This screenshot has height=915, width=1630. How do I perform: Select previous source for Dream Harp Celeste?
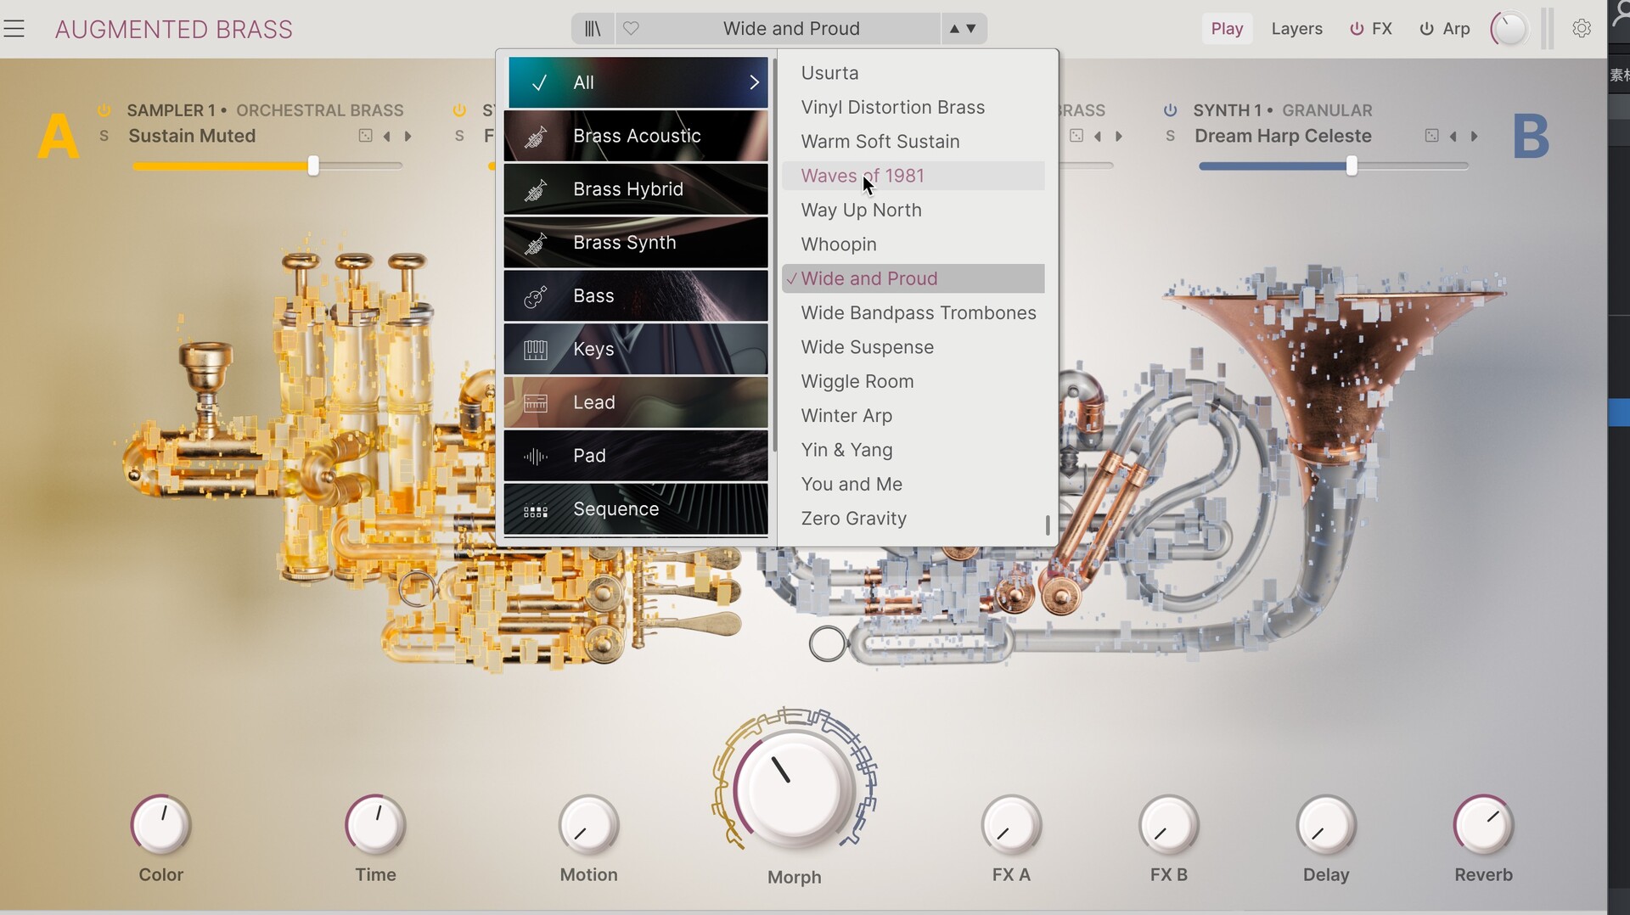[1453, 136]
